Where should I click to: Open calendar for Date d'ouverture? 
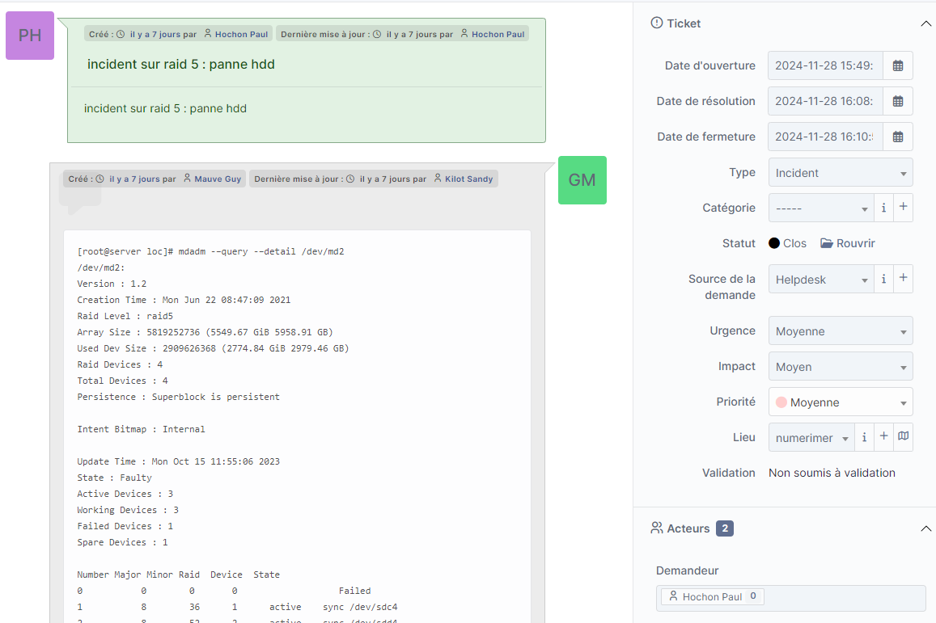(897, 66)
